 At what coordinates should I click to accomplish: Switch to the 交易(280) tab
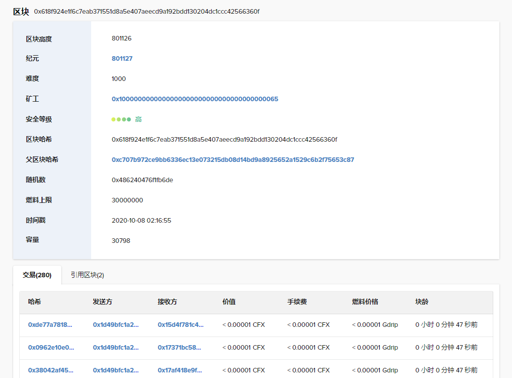pos(37,275)
